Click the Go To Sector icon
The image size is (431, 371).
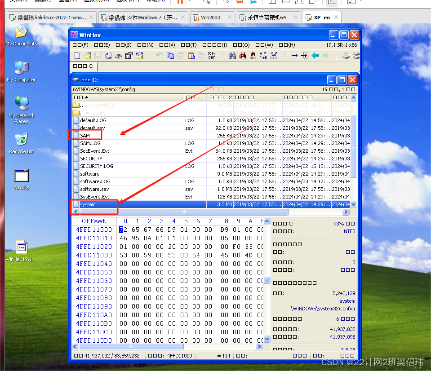click(305, 56)
